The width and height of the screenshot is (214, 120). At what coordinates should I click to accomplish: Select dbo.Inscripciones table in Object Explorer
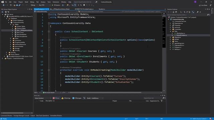22,36
